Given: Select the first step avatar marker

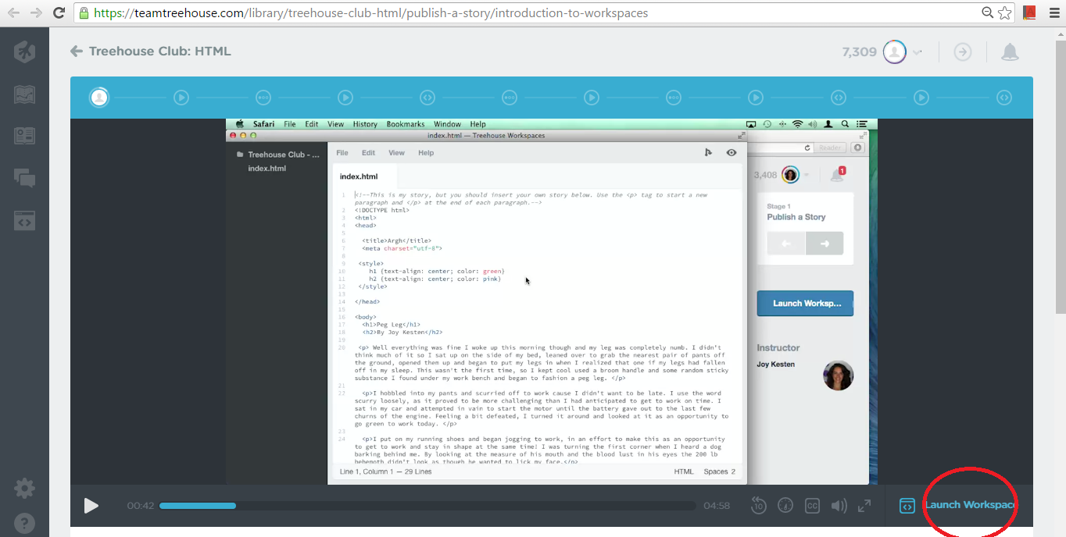Looking at the screenshot, I should click(99, 98).
